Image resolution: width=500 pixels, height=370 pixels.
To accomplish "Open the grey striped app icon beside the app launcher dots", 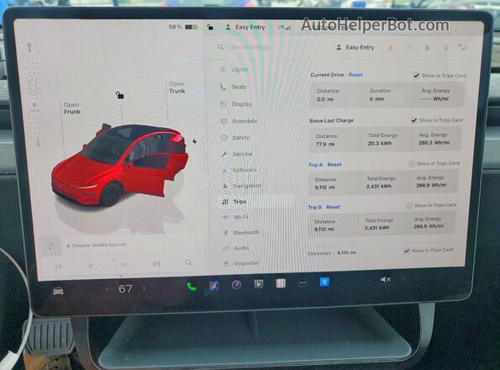I will click(281, 283).
